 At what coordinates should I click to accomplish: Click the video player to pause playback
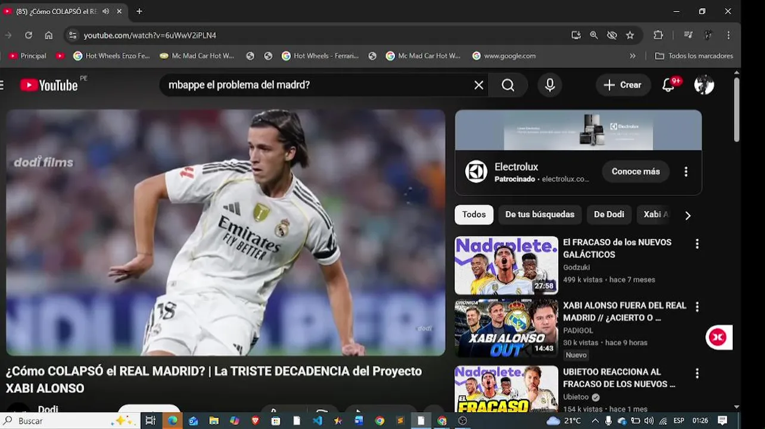(226, 232)
